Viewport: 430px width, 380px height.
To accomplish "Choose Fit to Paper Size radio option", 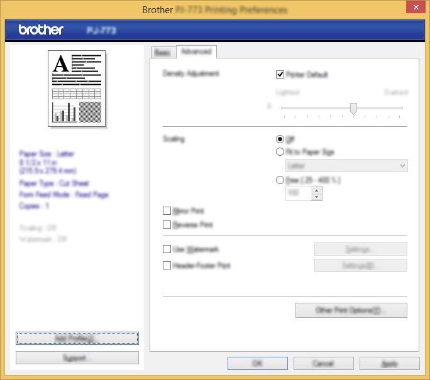I will point(280,152).
